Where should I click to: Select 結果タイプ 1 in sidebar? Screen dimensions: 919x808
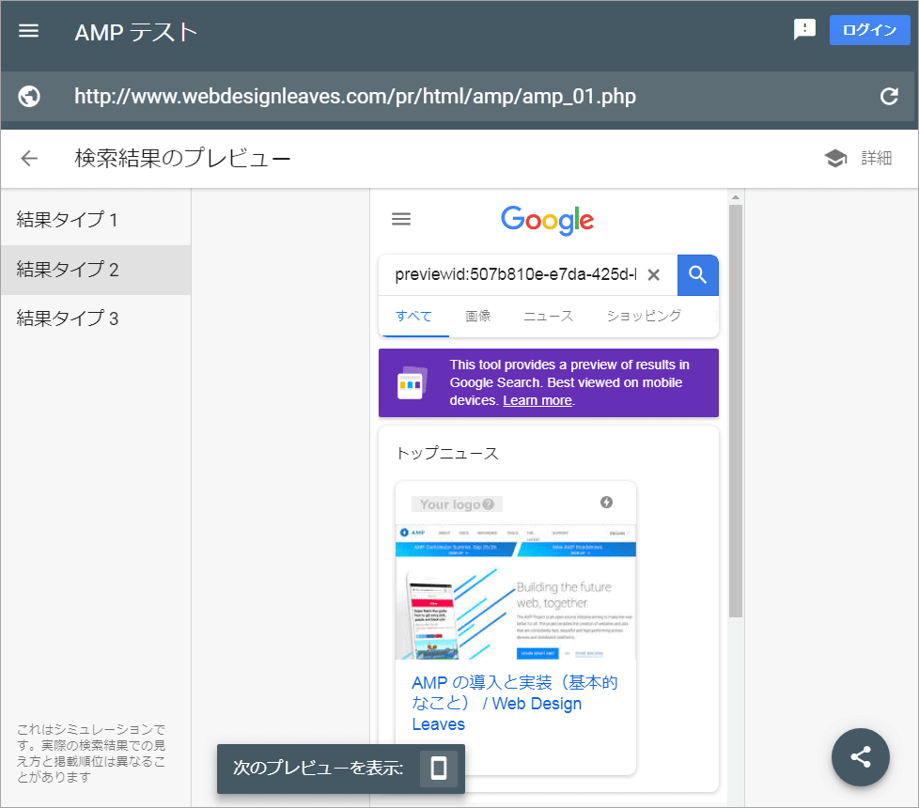click(68, 221)
